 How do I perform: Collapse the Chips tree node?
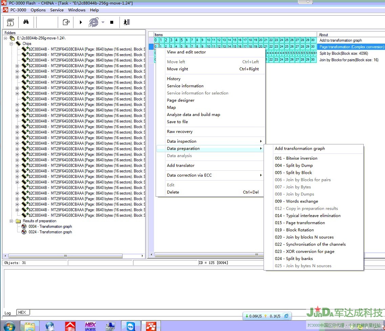11,44
